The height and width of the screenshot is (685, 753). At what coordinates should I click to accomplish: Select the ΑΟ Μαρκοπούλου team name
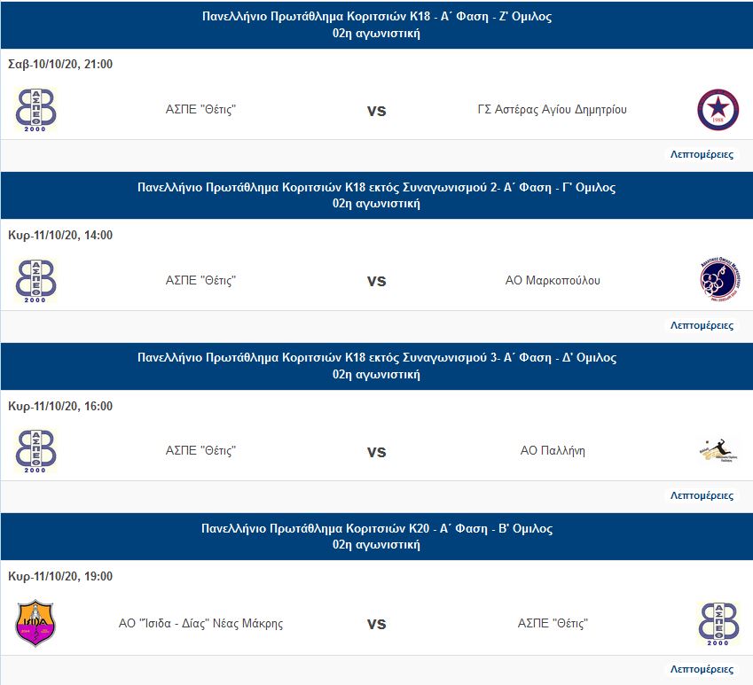click(x=552, y=281)
